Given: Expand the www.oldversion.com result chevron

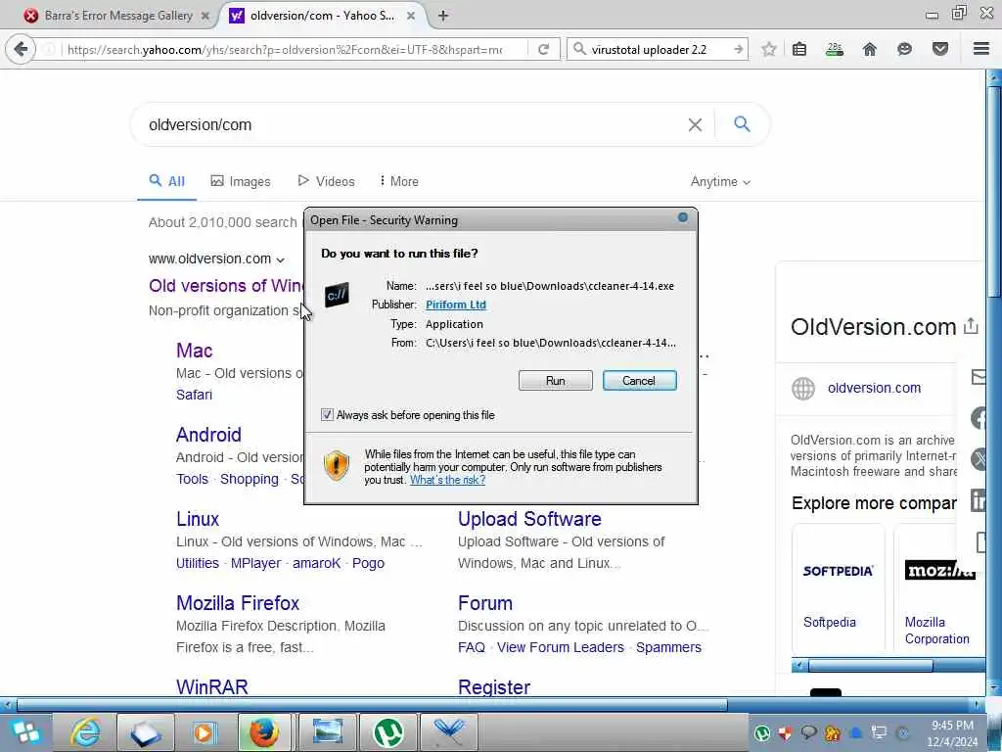Looking at the screenshot, I should [x=280, y=259].
